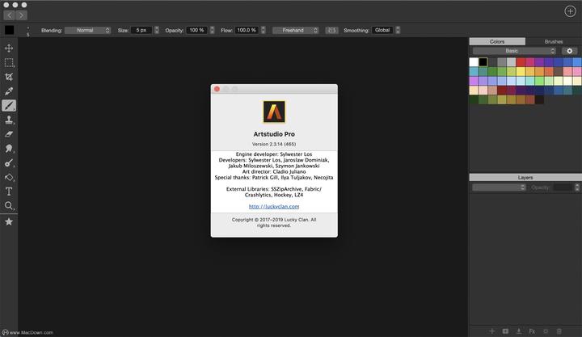Click the Art director: Cladio Juliano line
This screenshot has width=582, height=337.
point(274,172)
